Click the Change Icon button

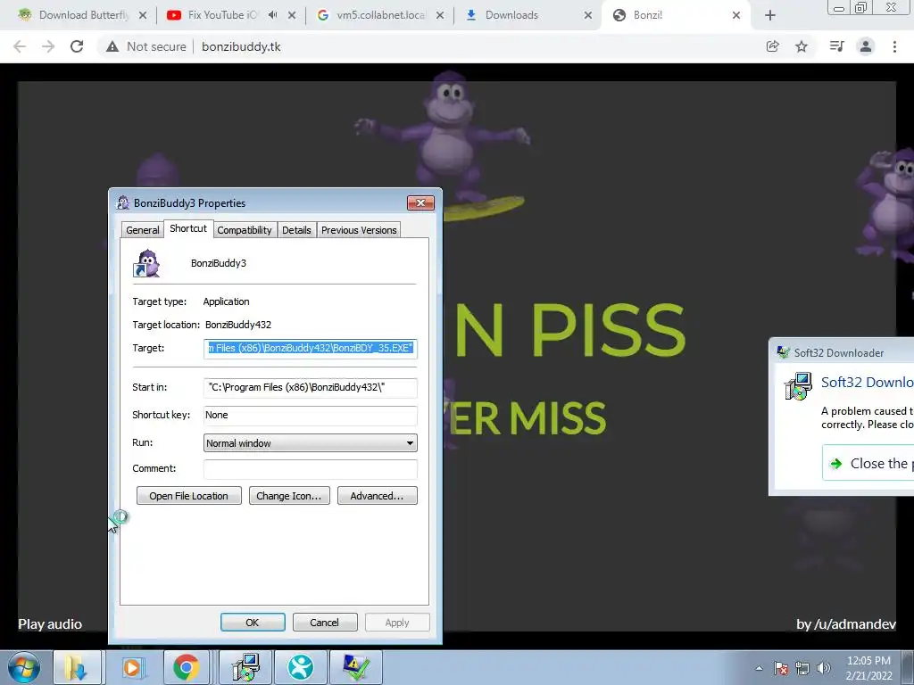[289, 496]
